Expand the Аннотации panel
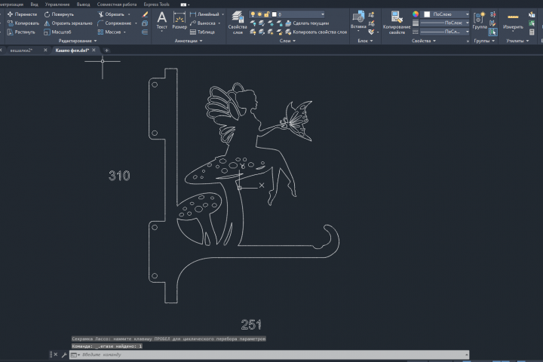Screen dimensions: 543x362 coord(189,41)
